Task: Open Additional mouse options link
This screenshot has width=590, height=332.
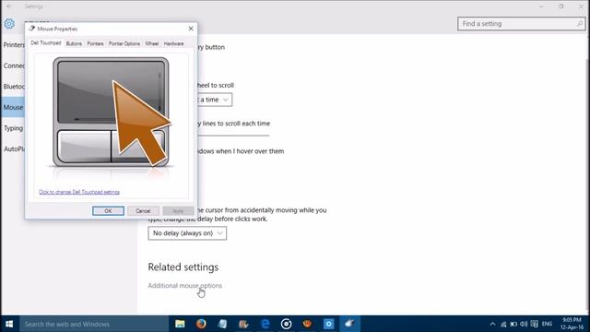Action: 184,285
